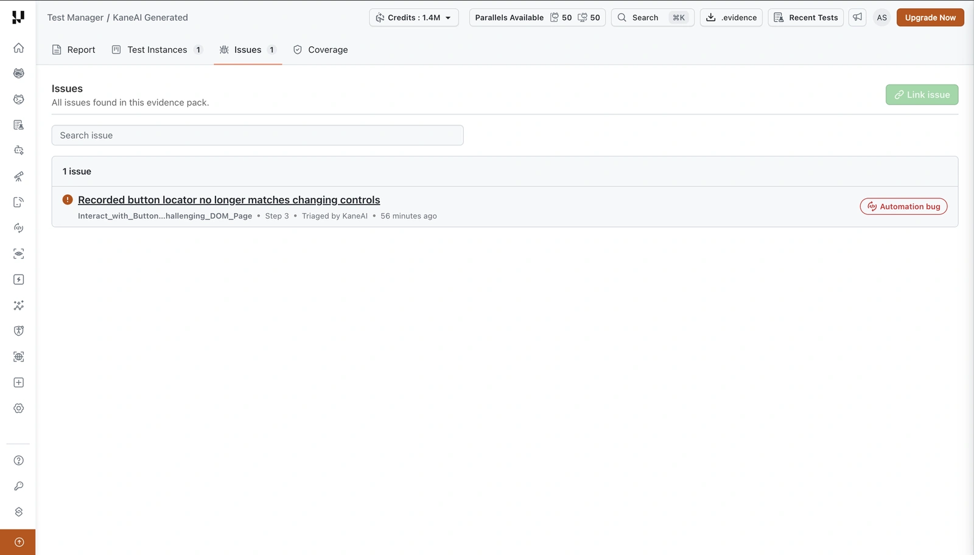Viewport: 974px width, 555px height.
Task: Open the AS user avatar
Action: [x=881, y=18]
